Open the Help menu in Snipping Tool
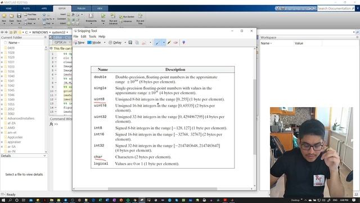 (x=102, y=37)
